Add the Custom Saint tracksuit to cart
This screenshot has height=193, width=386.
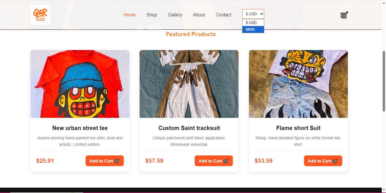point(214,161)
